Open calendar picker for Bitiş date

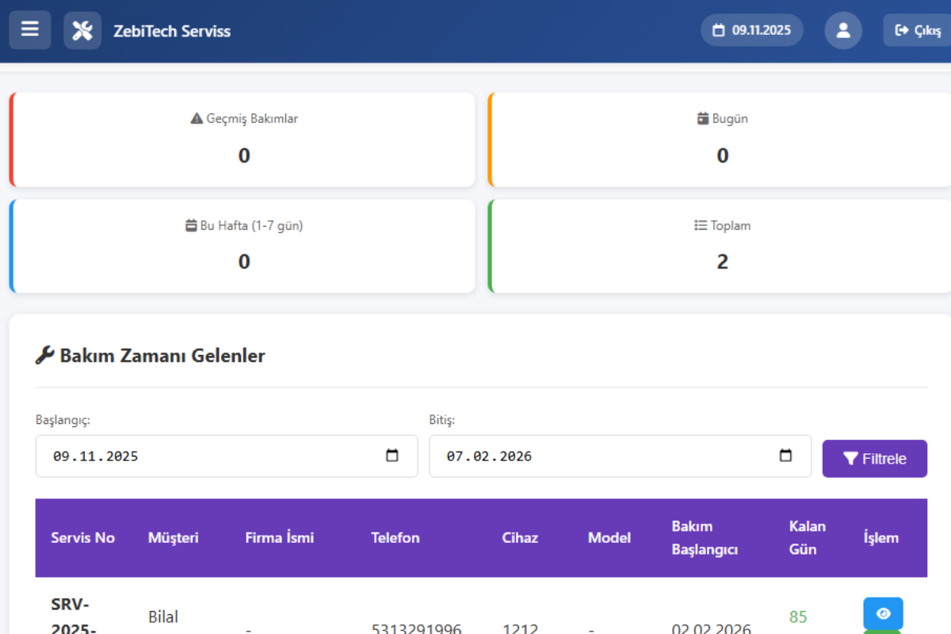[x=785, y=456]
